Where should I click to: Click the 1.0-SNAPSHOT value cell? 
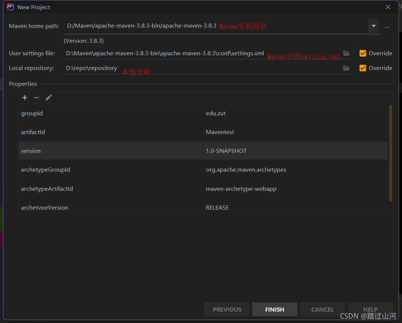pyautogui.click(x=295, y=151)
